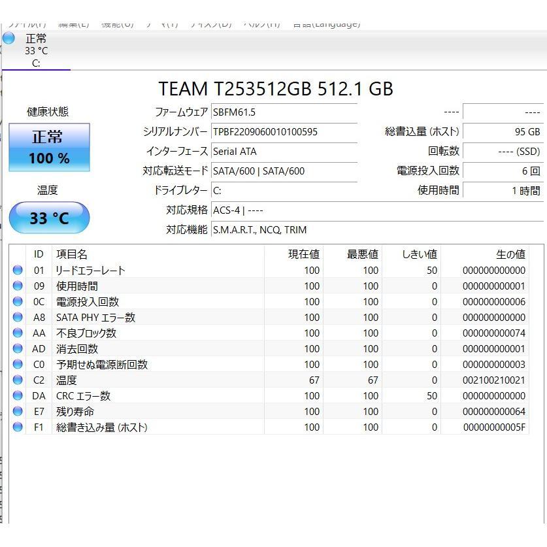This screenshot has height=547, width=547.
Task: Click the 対応機能 label
Action: pyautogui.click(x=187, y=229)
